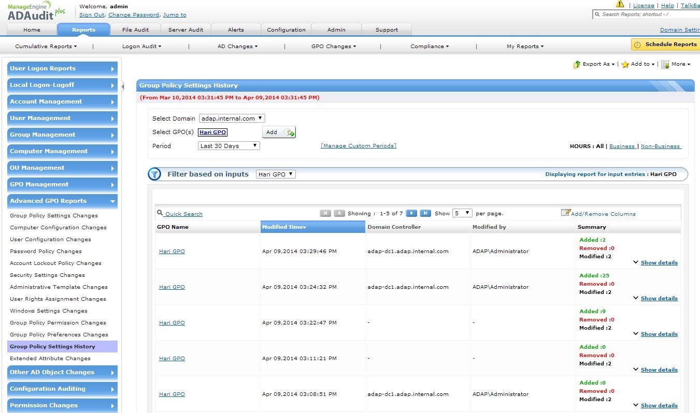Click the Quick Search magnifier icon
Screen dimensions: 700x413
(160, 213)
